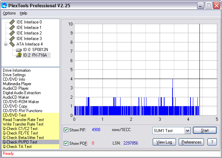
Task: Click the LSN value 2297856
Action: [x=131, y=143]
